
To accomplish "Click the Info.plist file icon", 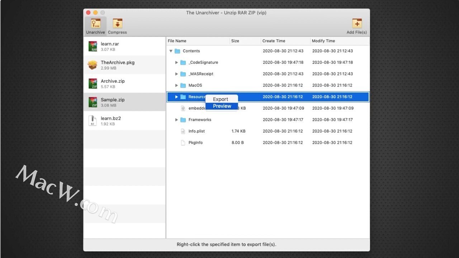I will [x=183, y=131].
